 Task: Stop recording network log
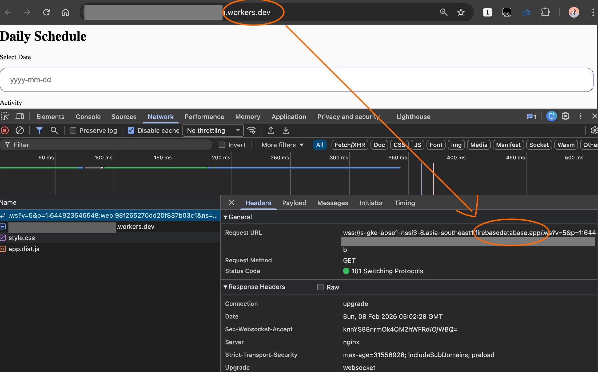tap(5, 130)
